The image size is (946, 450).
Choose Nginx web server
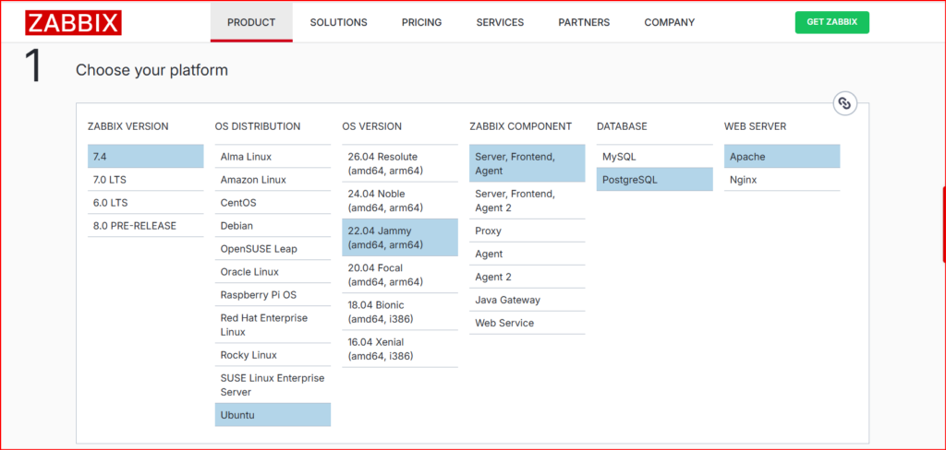tap(782, 180)
